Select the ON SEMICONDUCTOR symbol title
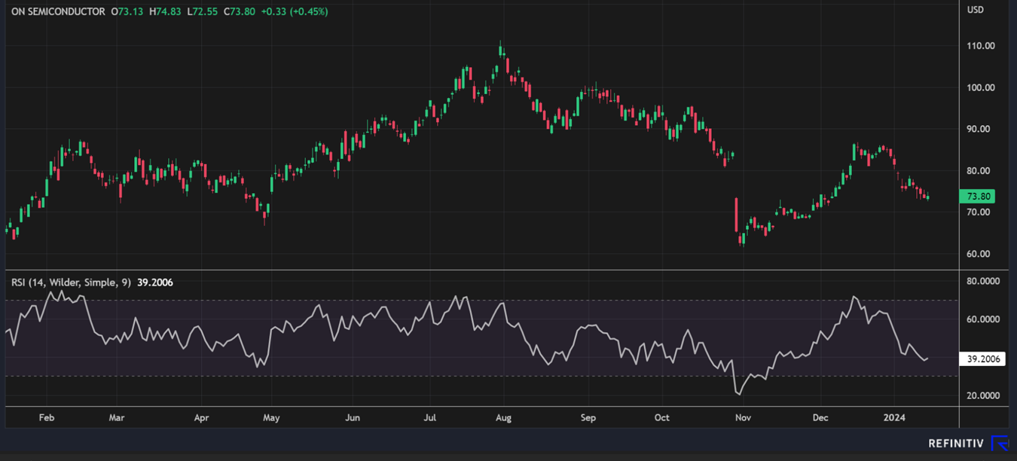 coord(58,12)
